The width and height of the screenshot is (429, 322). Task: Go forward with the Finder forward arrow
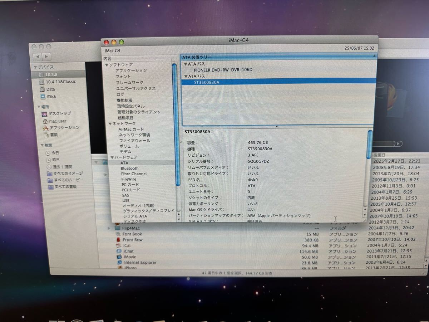point(47,57)
